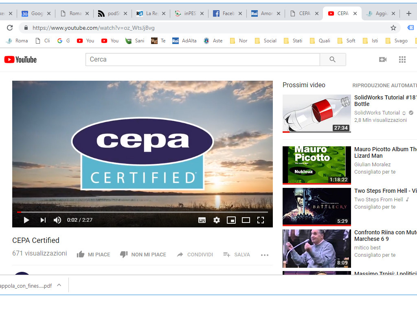Enable miniplayer mode
The image size is (417, 313).
click(231, 220)
